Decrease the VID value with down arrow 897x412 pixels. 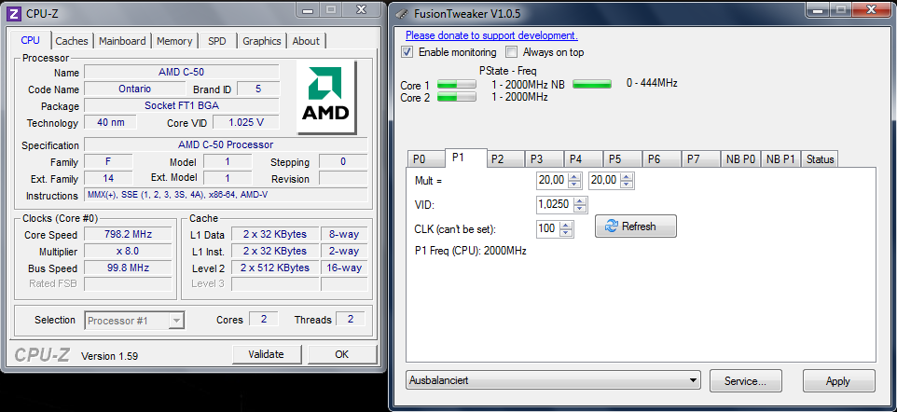581,209
